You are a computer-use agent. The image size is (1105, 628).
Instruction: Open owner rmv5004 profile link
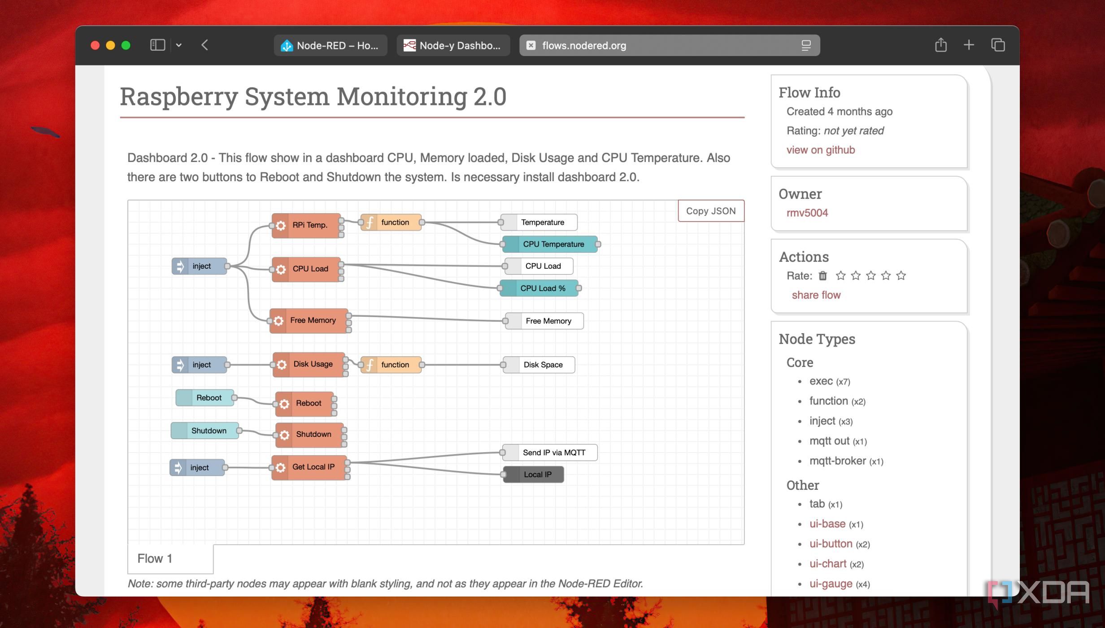coord(807,213)
